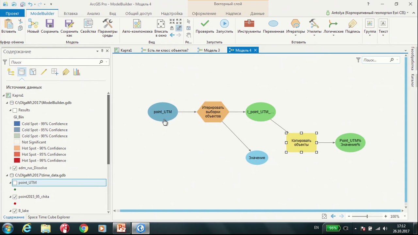The height and width of the screenshot is (235, 418).
Task: Uncheck B_lake layer checkbox
Action: point(15,211)
